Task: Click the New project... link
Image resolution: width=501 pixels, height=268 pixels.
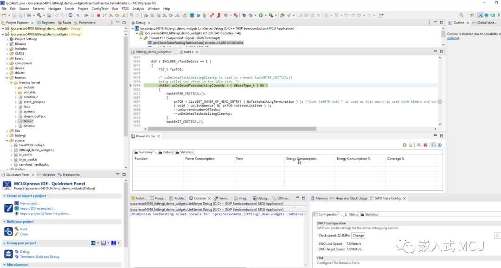Action: click(30, 203)
